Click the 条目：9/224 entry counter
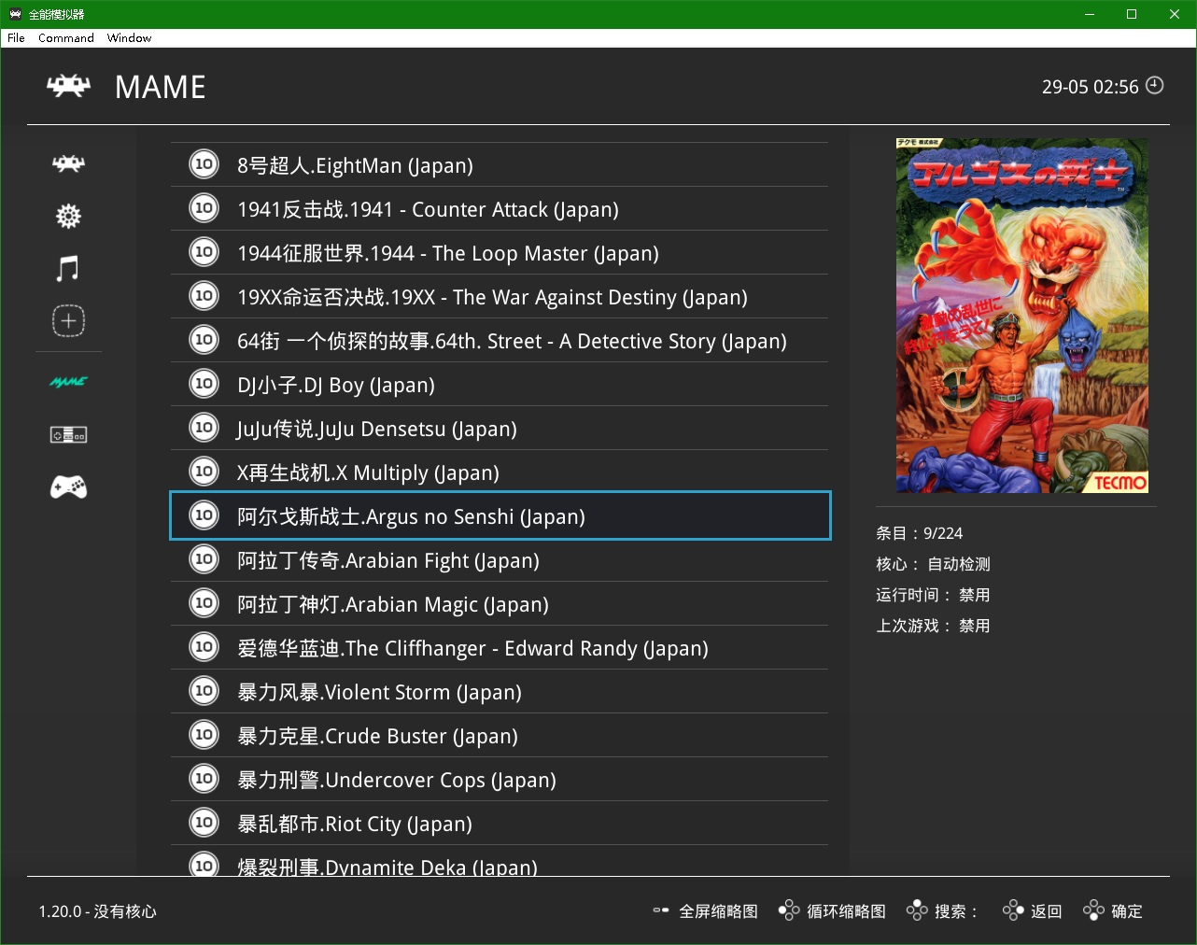 click(919, 533)
